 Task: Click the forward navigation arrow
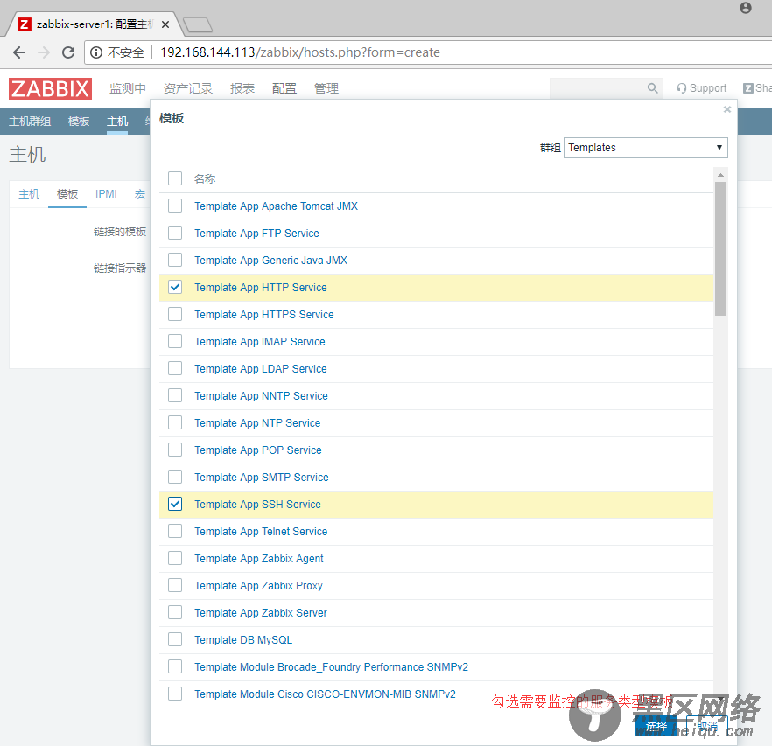[x=44, y=52]
